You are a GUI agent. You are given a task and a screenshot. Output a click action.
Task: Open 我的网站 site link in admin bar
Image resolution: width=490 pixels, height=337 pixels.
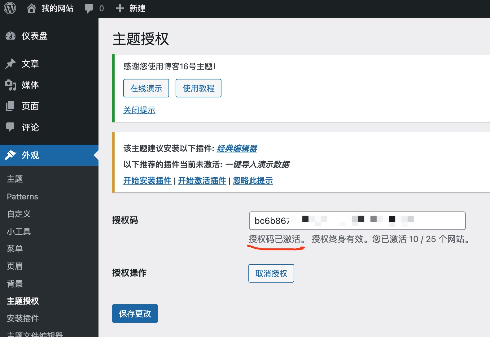tap(58, 8)
